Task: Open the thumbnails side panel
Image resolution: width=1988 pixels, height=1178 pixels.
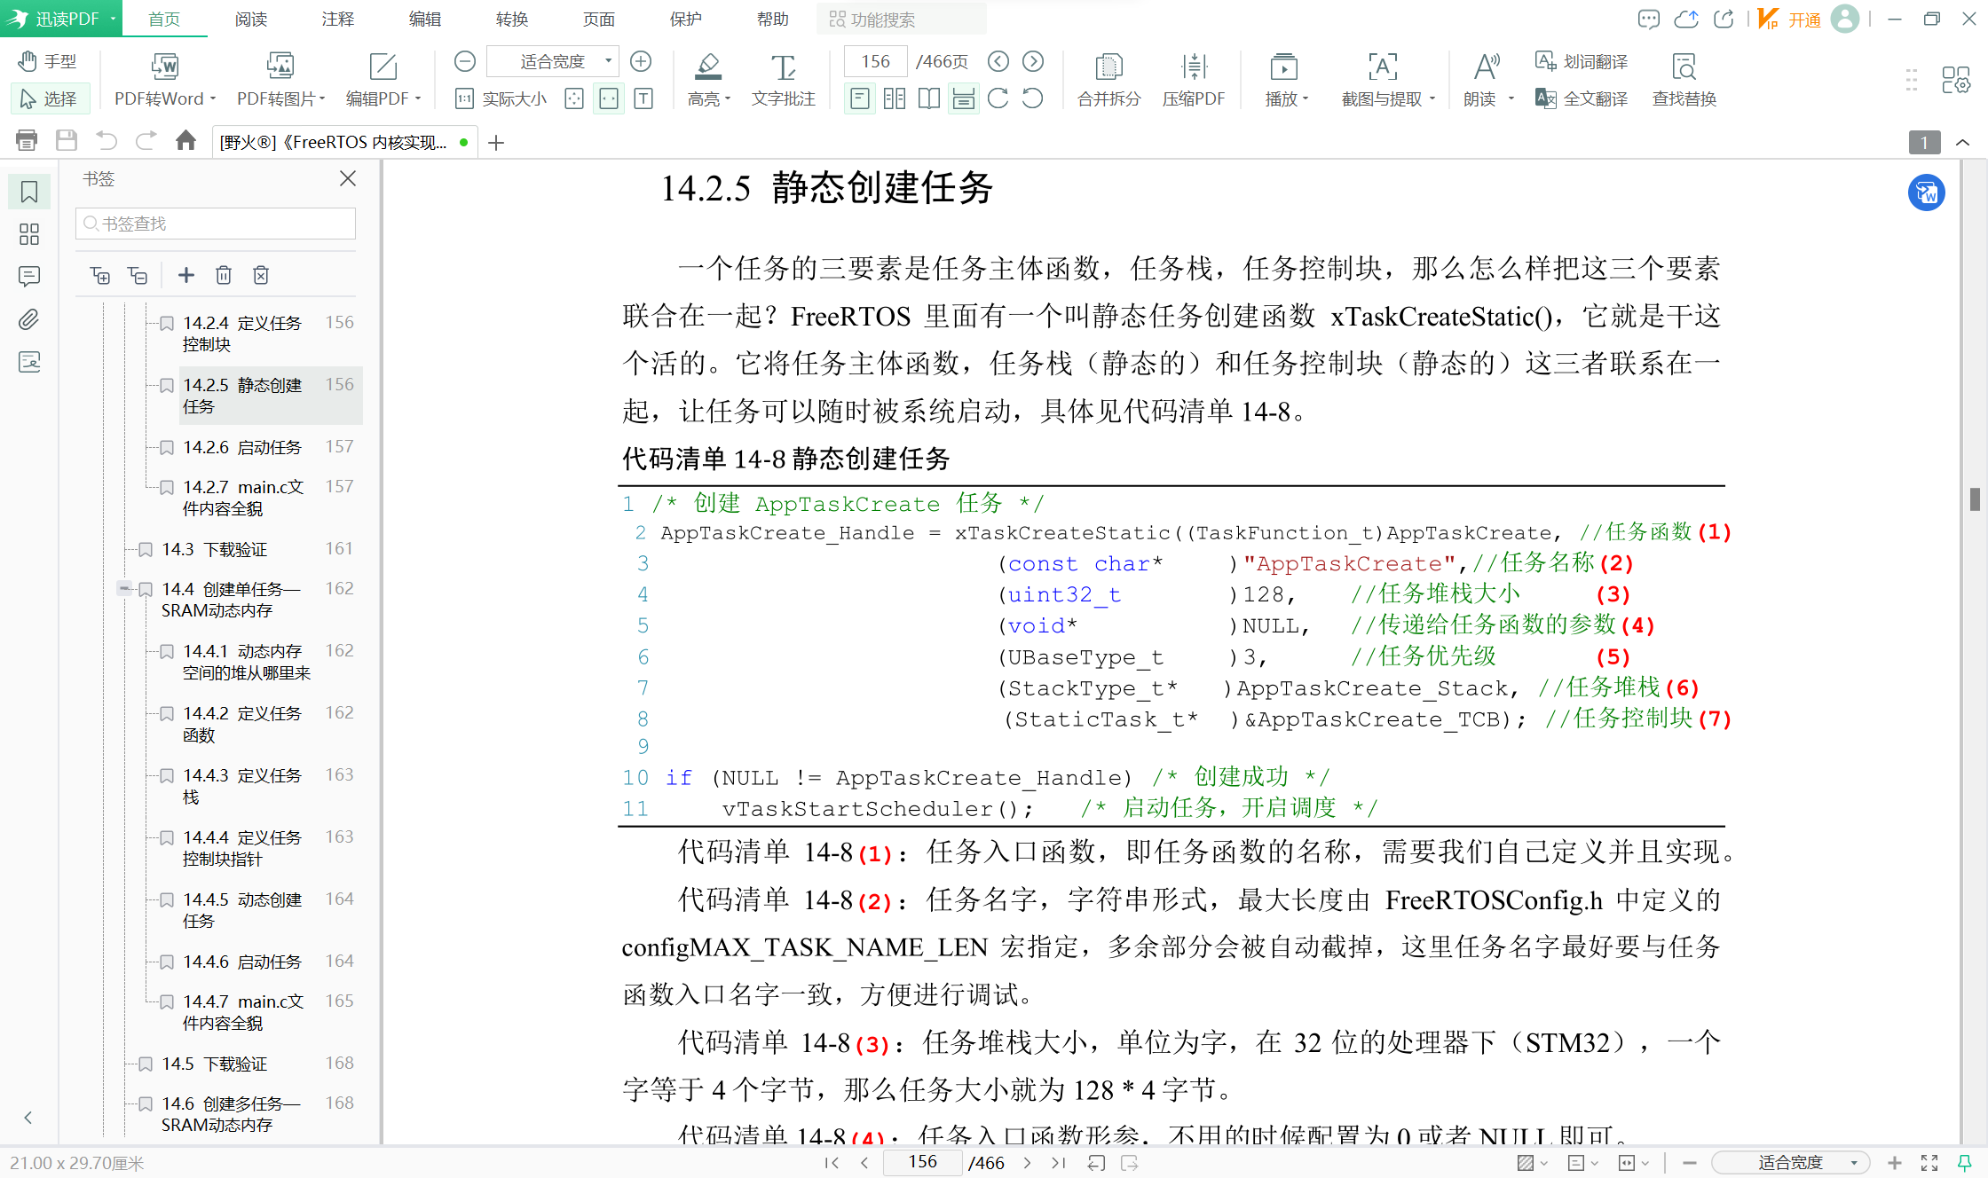Action: (29, 234)
